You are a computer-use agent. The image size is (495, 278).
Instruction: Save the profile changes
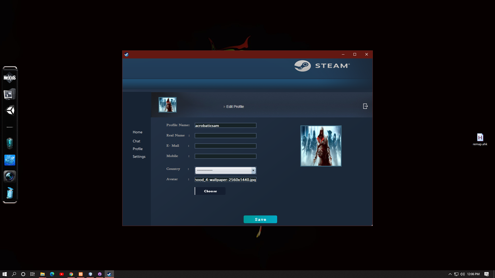coord(260,219)
